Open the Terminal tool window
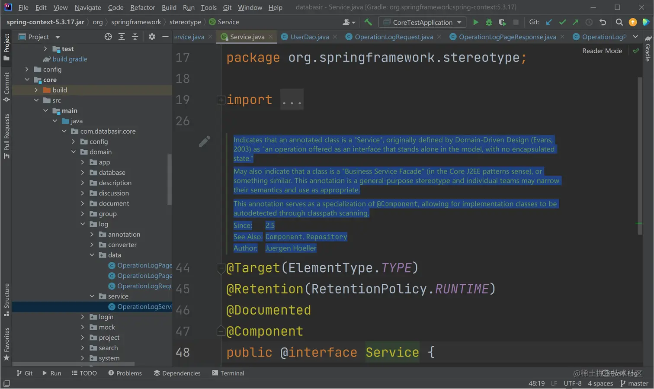The width and height of the screenshot is (654, 389). pyautogui.click(x=228, y=373)
